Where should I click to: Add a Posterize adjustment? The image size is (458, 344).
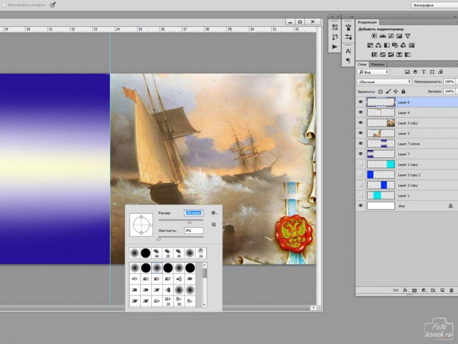click(x=382, y=54)
